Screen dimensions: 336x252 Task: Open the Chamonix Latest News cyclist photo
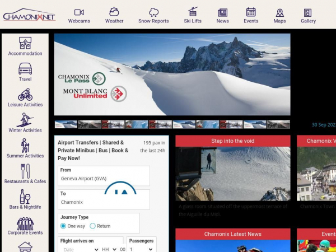tap(233, 246)
